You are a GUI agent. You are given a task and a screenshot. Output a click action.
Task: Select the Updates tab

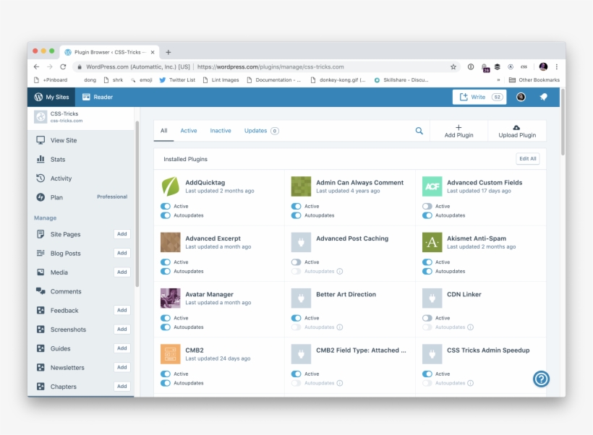pyautogui.click(x=255, y=131)
